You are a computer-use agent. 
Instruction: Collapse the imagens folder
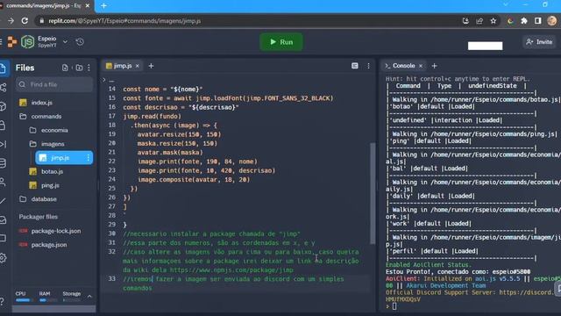point(53,144)
